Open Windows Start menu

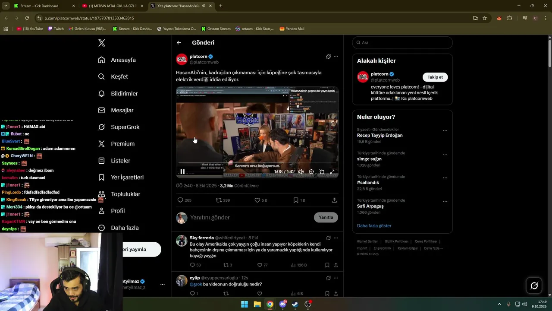245,304
